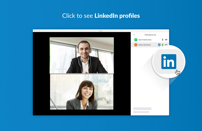Click the large magnified LinkedIn logo

click(169, 62)
